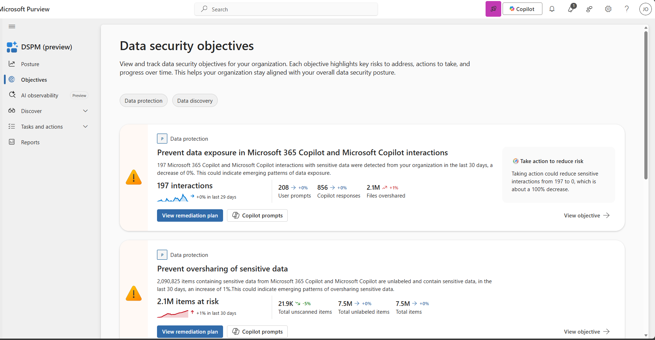View remediation plan for oversharing objective

tap(190, 332)
